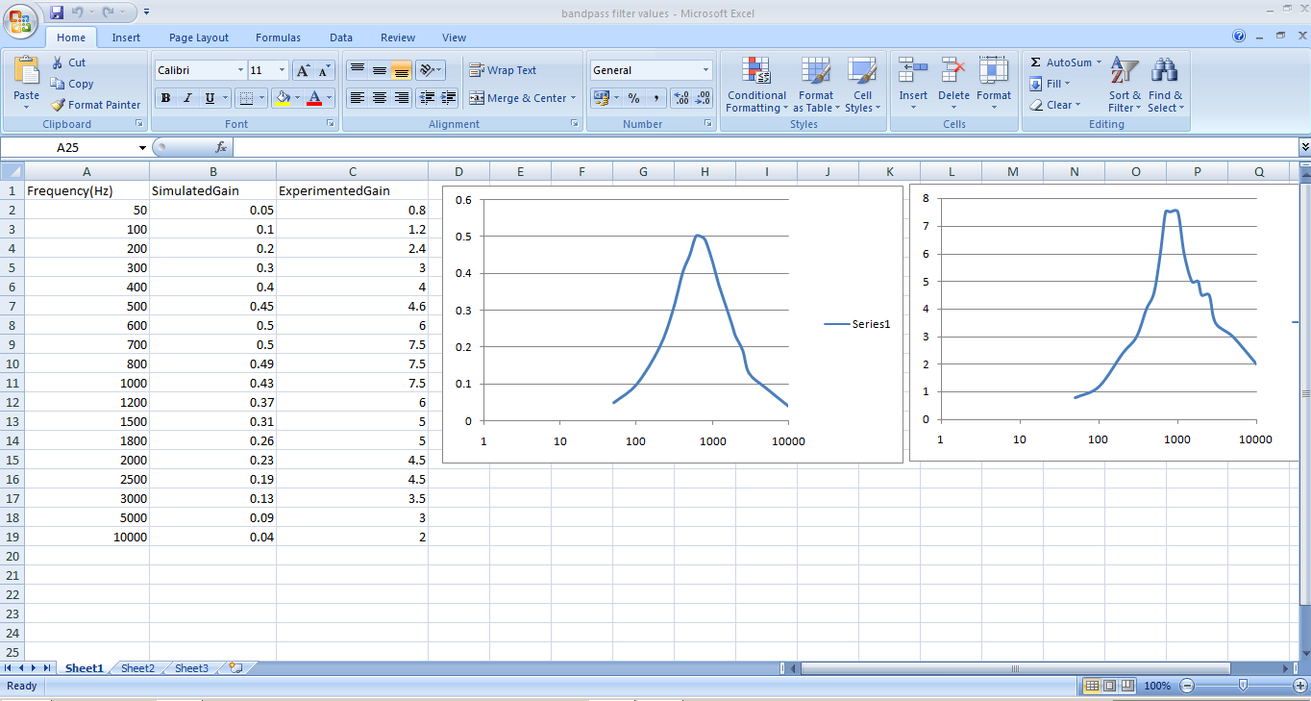Image resolution: width=1311 pixels, height=701 pixels.
Task: Toggle Wrap Text for cells
Action: click(x=503, y=70)
